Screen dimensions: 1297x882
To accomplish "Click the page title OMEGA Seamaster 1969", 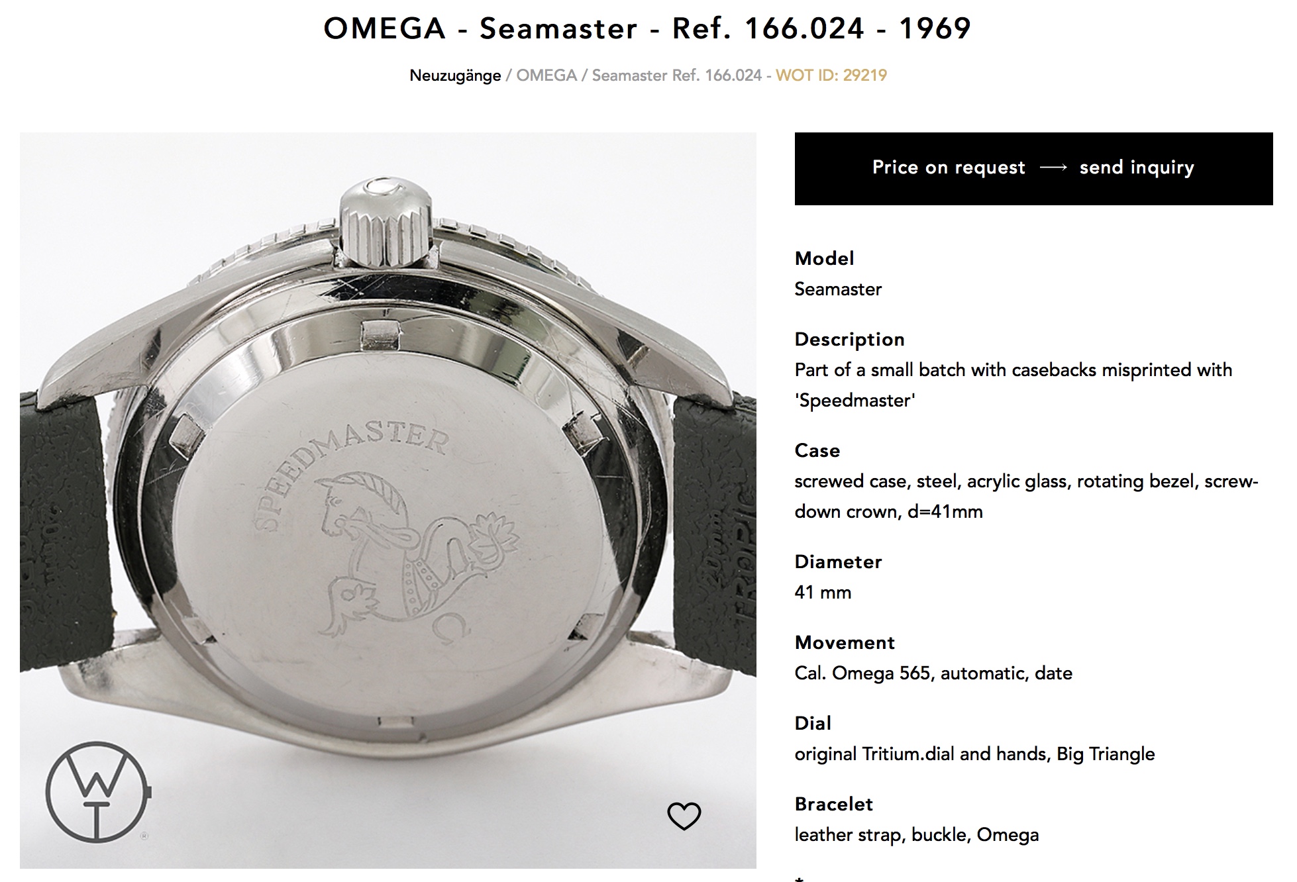I will [647, 28].
